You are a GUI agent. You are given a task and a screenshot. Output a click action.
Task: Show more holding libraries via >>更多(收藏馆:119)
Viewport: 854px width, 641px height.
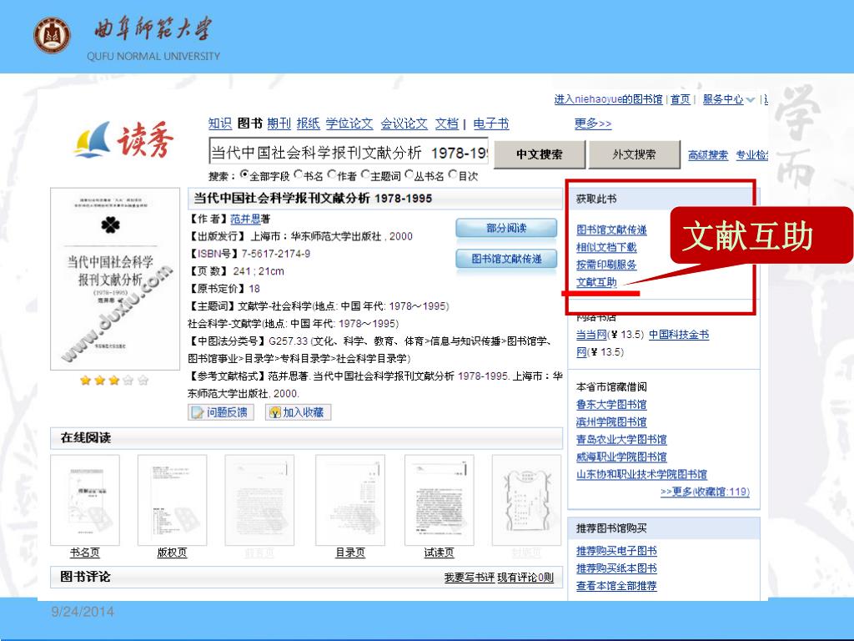click(705, 492)
